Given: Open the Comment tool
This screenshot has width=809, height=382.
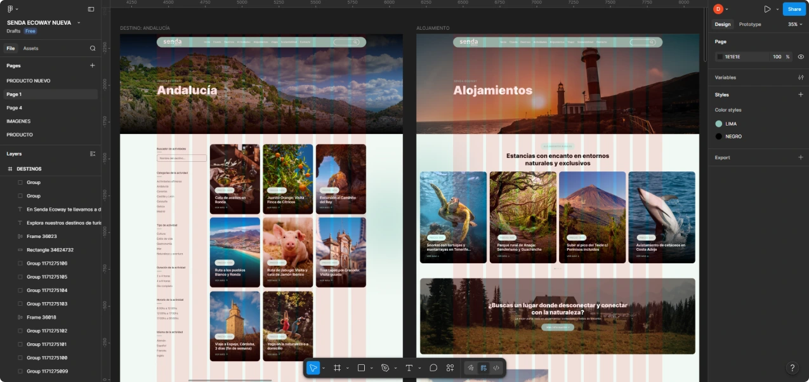Looking at the screenshot, I should coord(433,367).
